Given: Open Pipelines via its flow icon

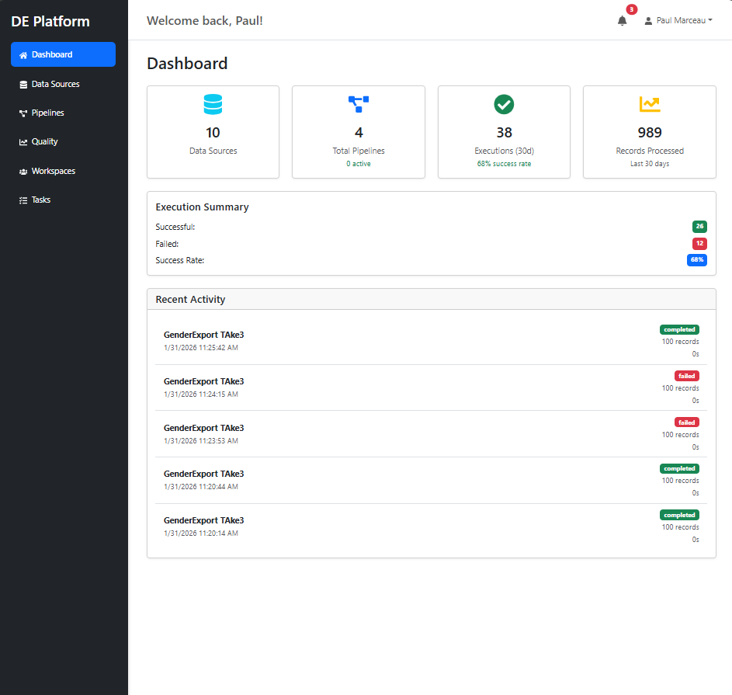Looking at the screenshot, I should pyautogui.click(x=23, y=112).
